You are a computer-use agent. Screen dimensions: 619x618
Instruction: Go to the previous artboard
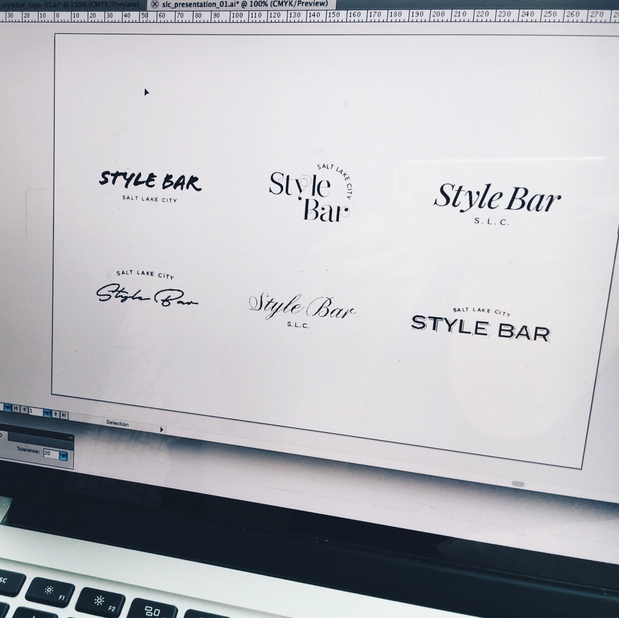click(24, 410)
